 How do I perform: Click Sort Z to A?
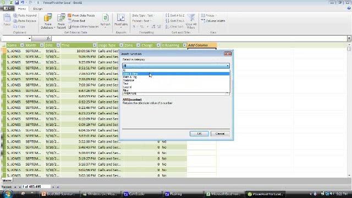tap(175, 21)
